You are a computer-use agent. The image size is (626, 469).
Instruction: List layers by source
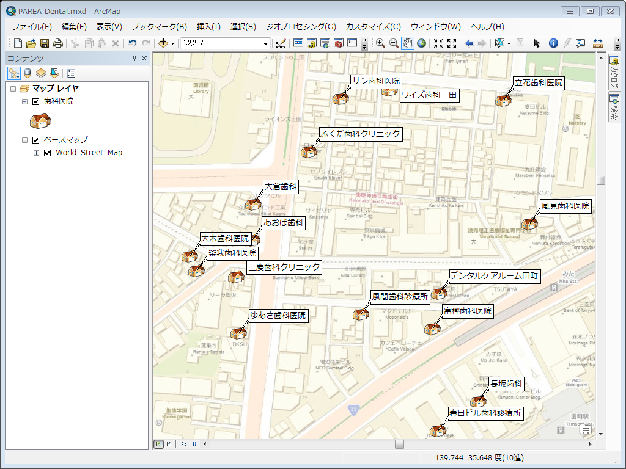(28, 73)
